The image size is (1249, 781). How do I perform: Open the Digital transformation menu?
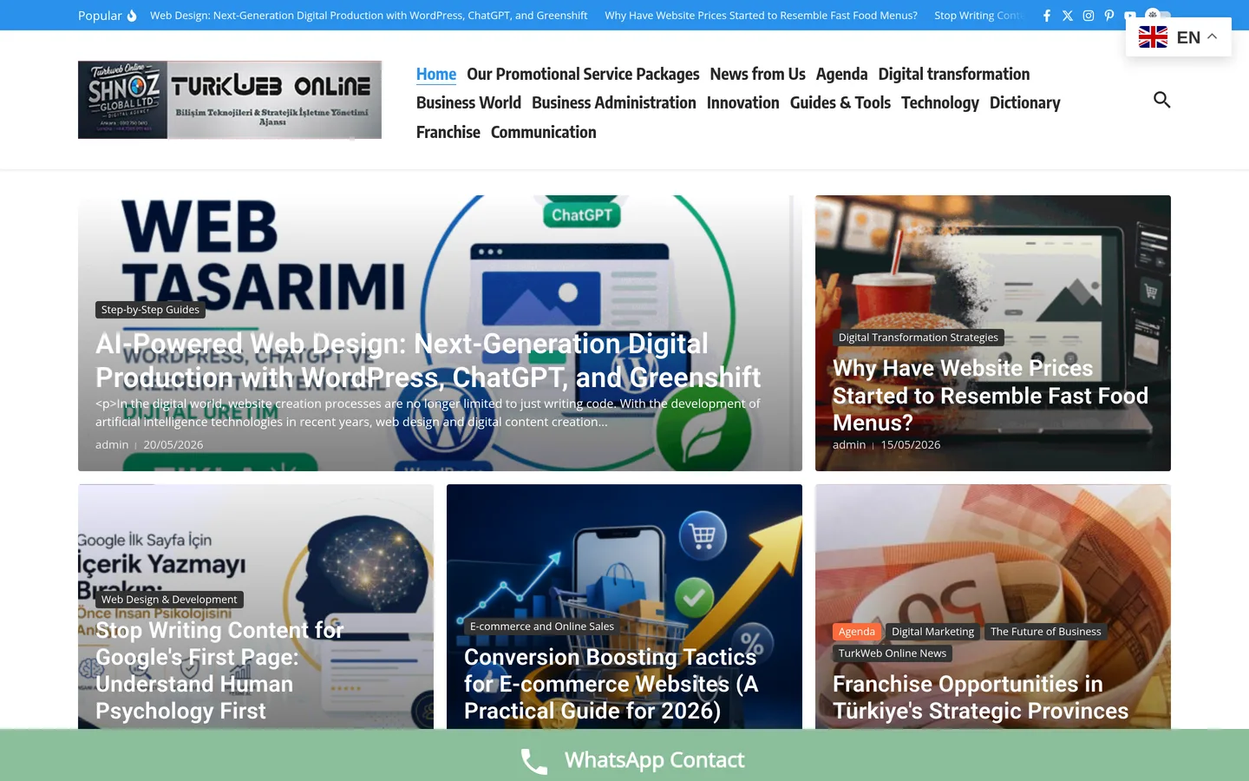[954, 74]
